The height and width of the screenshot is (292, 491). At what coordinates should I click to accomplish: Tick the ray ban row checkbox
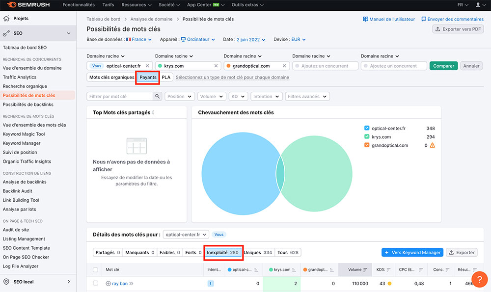(96, 283)
